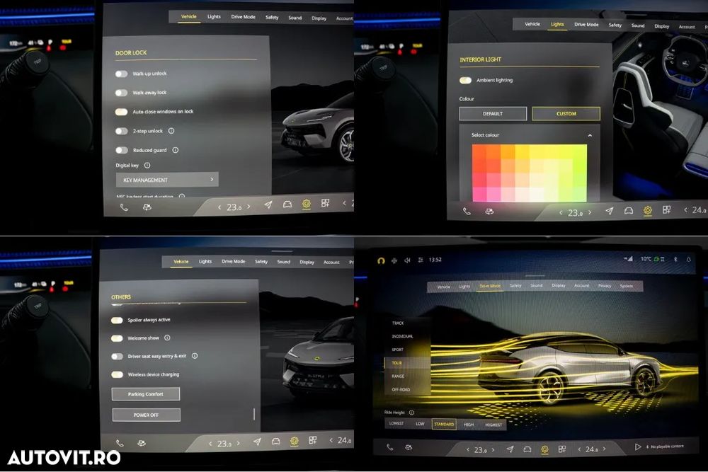Toggle Wireless device charging off

coord(117,374)
